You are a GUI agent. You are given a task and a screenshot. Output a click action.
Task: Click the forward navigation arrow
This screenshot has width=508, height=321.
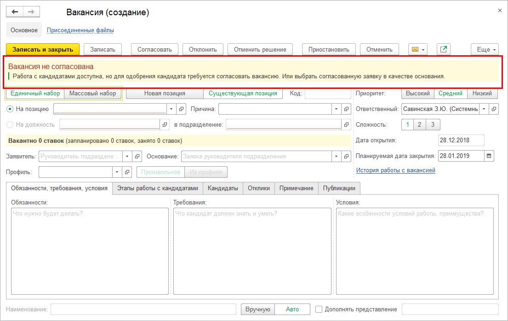[x=31, y=12]
